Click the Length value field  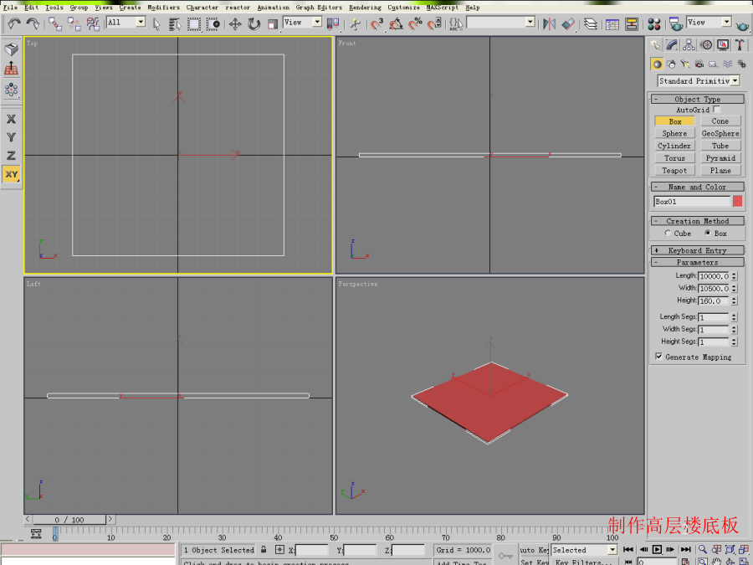[x=714, y=275]
